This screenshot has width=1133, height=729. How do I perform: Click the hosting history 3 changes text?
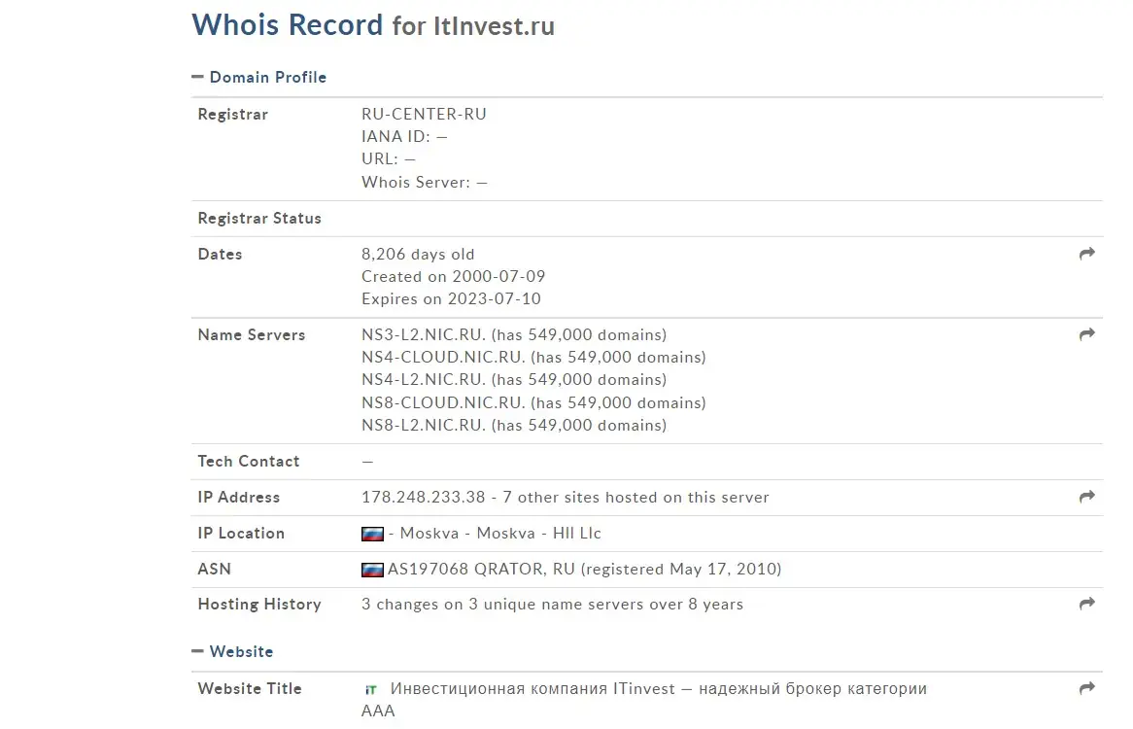552,604
